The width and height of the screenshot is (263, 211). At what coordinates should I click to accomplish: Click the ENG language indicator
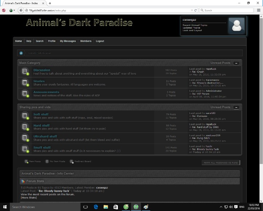242,207
